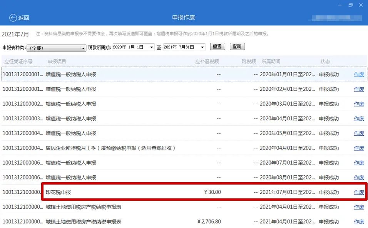Select the ¥2,706.80 amount cell

pyautogui.click(x=209, y=222)
